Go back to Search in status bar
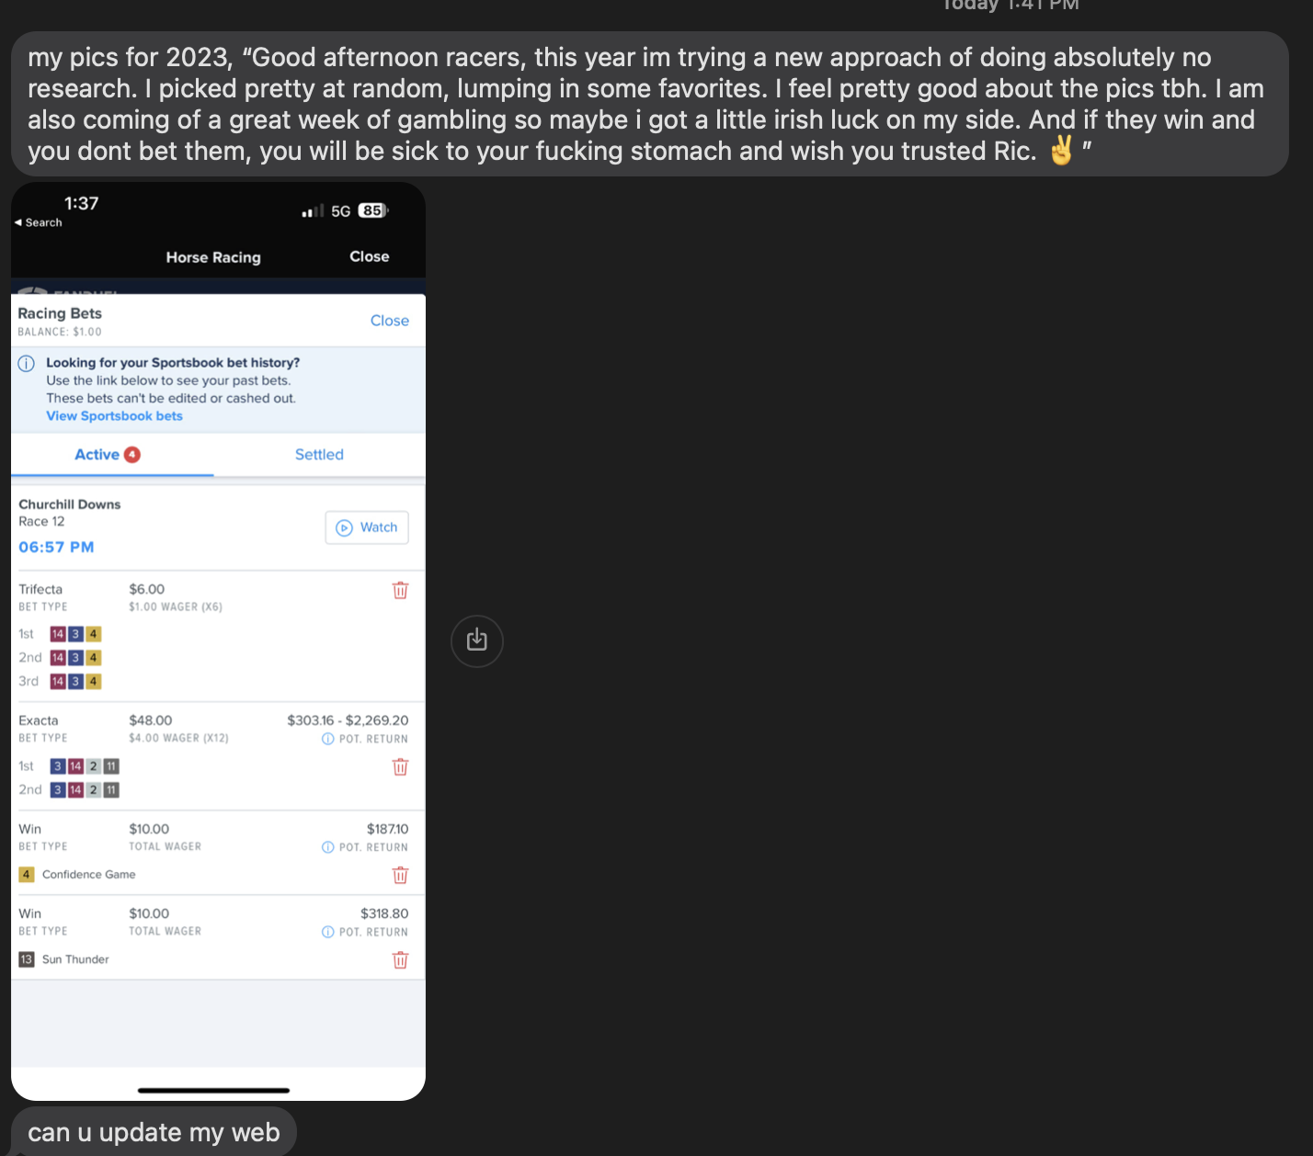 tap(38, 223)
